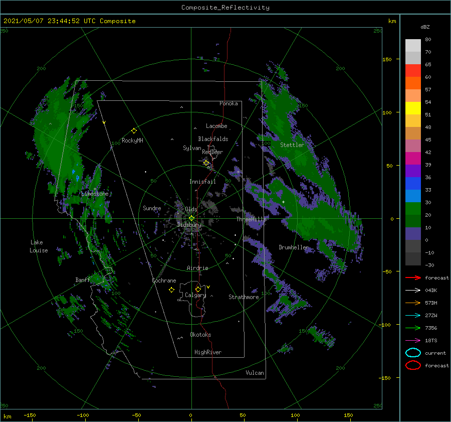The image size is (451, 422).
Task: Click the yellow diamond marker above RockyMH
Action: click(134, 131)
